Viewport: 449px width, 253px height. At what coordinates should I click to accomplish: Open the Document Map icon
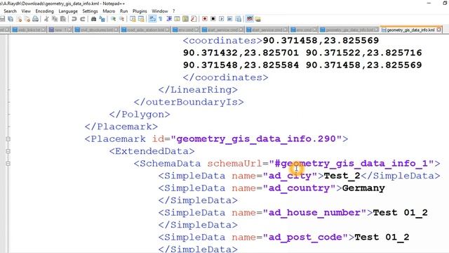185,19
